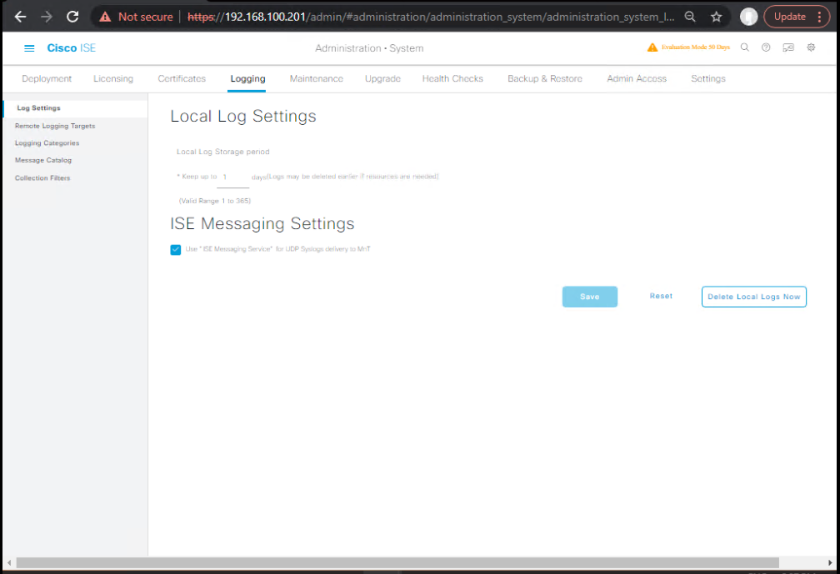Click the notifications monitor icon in header
Viewport: 840px width, 574px height.
788,47
